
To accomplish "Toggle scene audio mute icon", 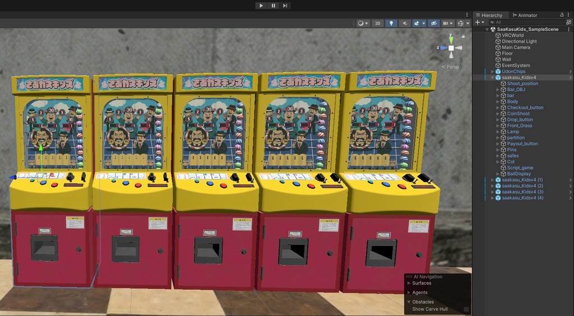I will click(405, 24).
